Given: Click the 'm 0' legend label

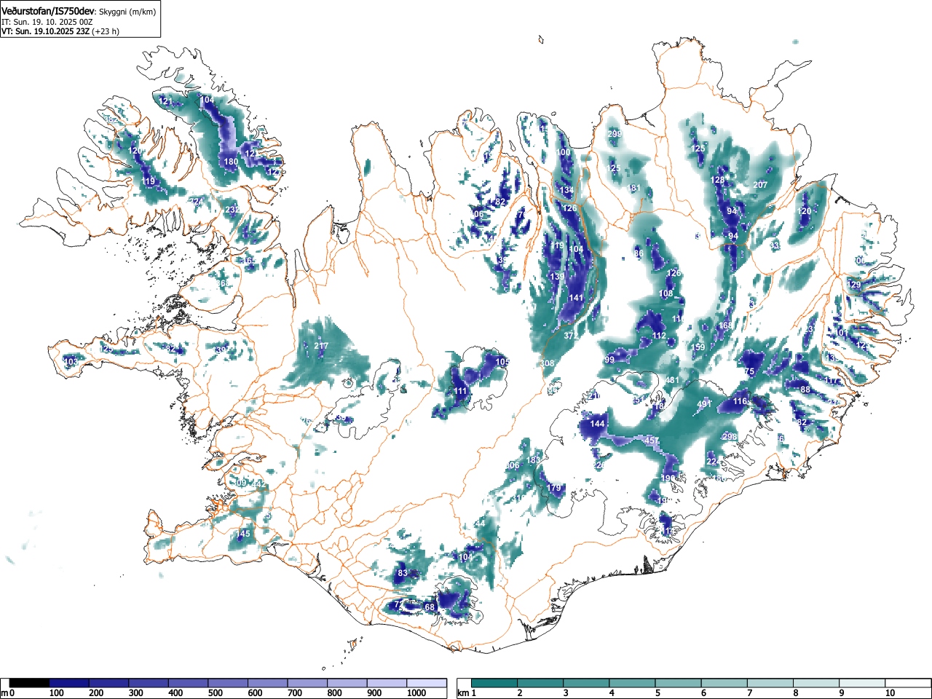Looking at the screenshot, I should 8,693.
